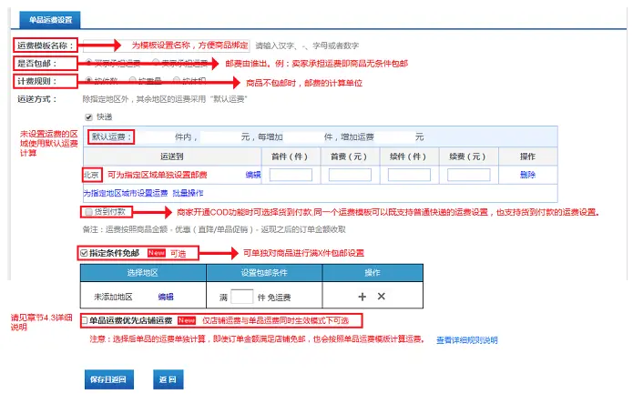Click the 编辑 link in the 北京 row

coord(253,175)
